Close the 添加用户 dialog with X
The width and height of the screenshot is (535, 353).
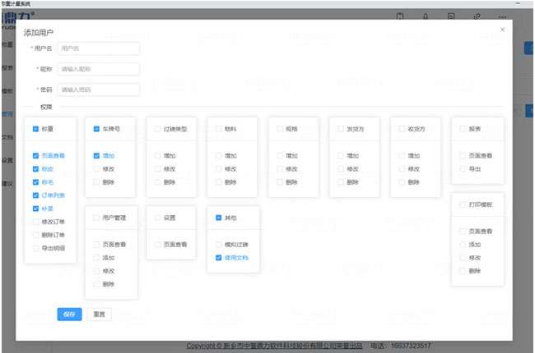pyautogui.click(x=502, y=30)
